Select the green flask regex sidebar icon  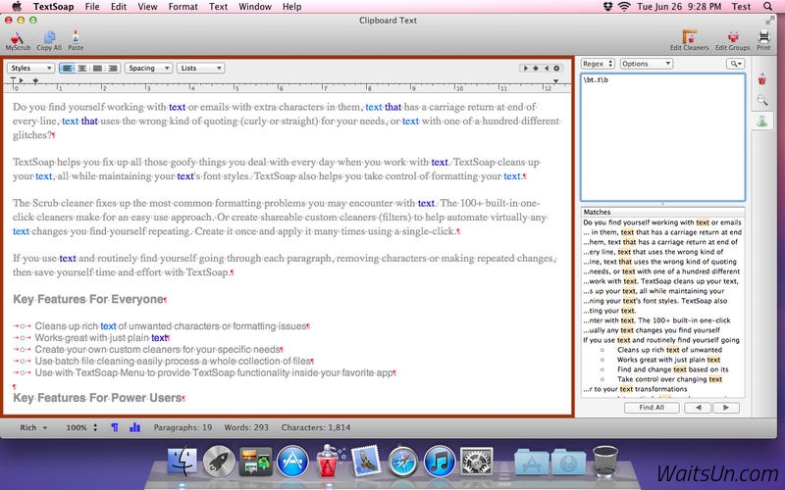click(762, 121)
